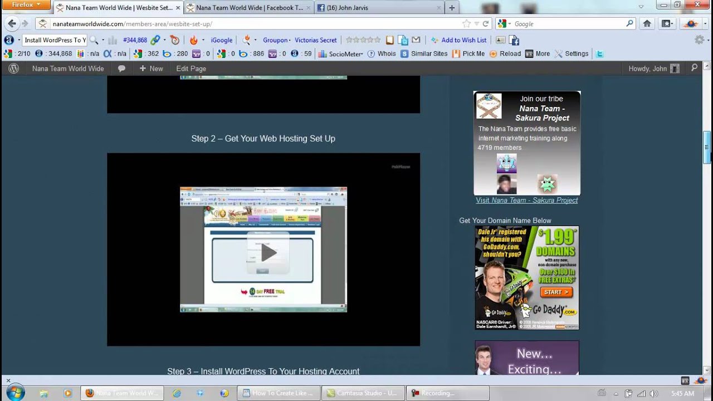Expand the Groupon toolbar dropdown
Screen dimensions: 713x401
coord(289,40)
